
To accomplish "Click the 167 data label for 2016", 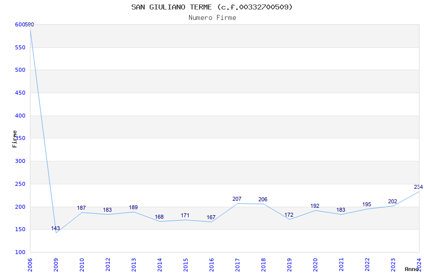I will tap(211, 217).
